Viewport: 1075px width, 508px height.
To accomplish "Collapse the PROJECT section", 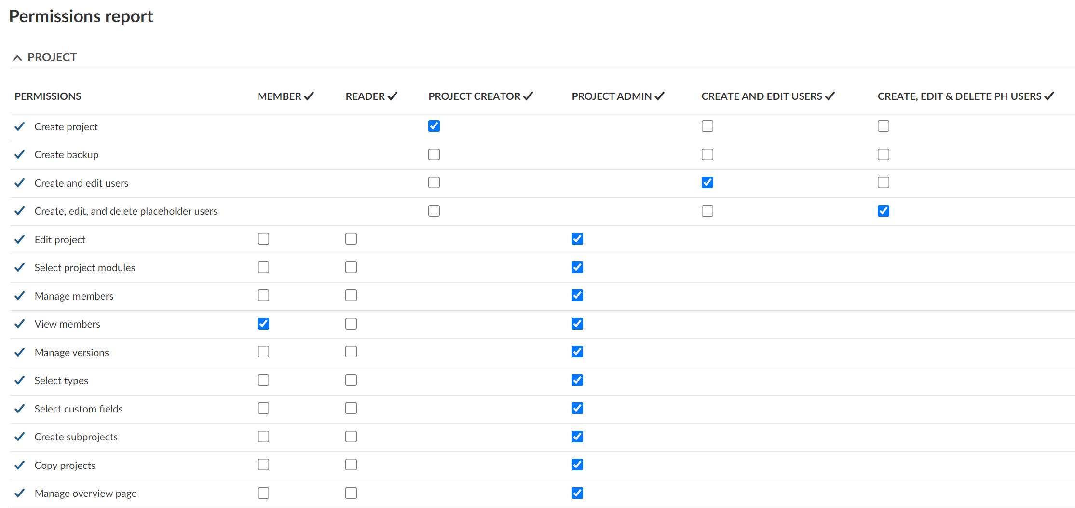I will point(17,57).
